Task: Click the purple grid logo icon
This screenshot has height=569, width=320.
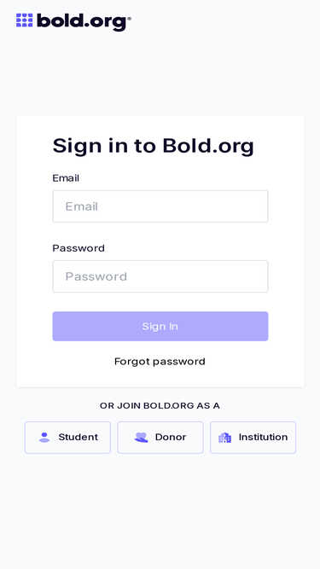Action: pos(24,20)
